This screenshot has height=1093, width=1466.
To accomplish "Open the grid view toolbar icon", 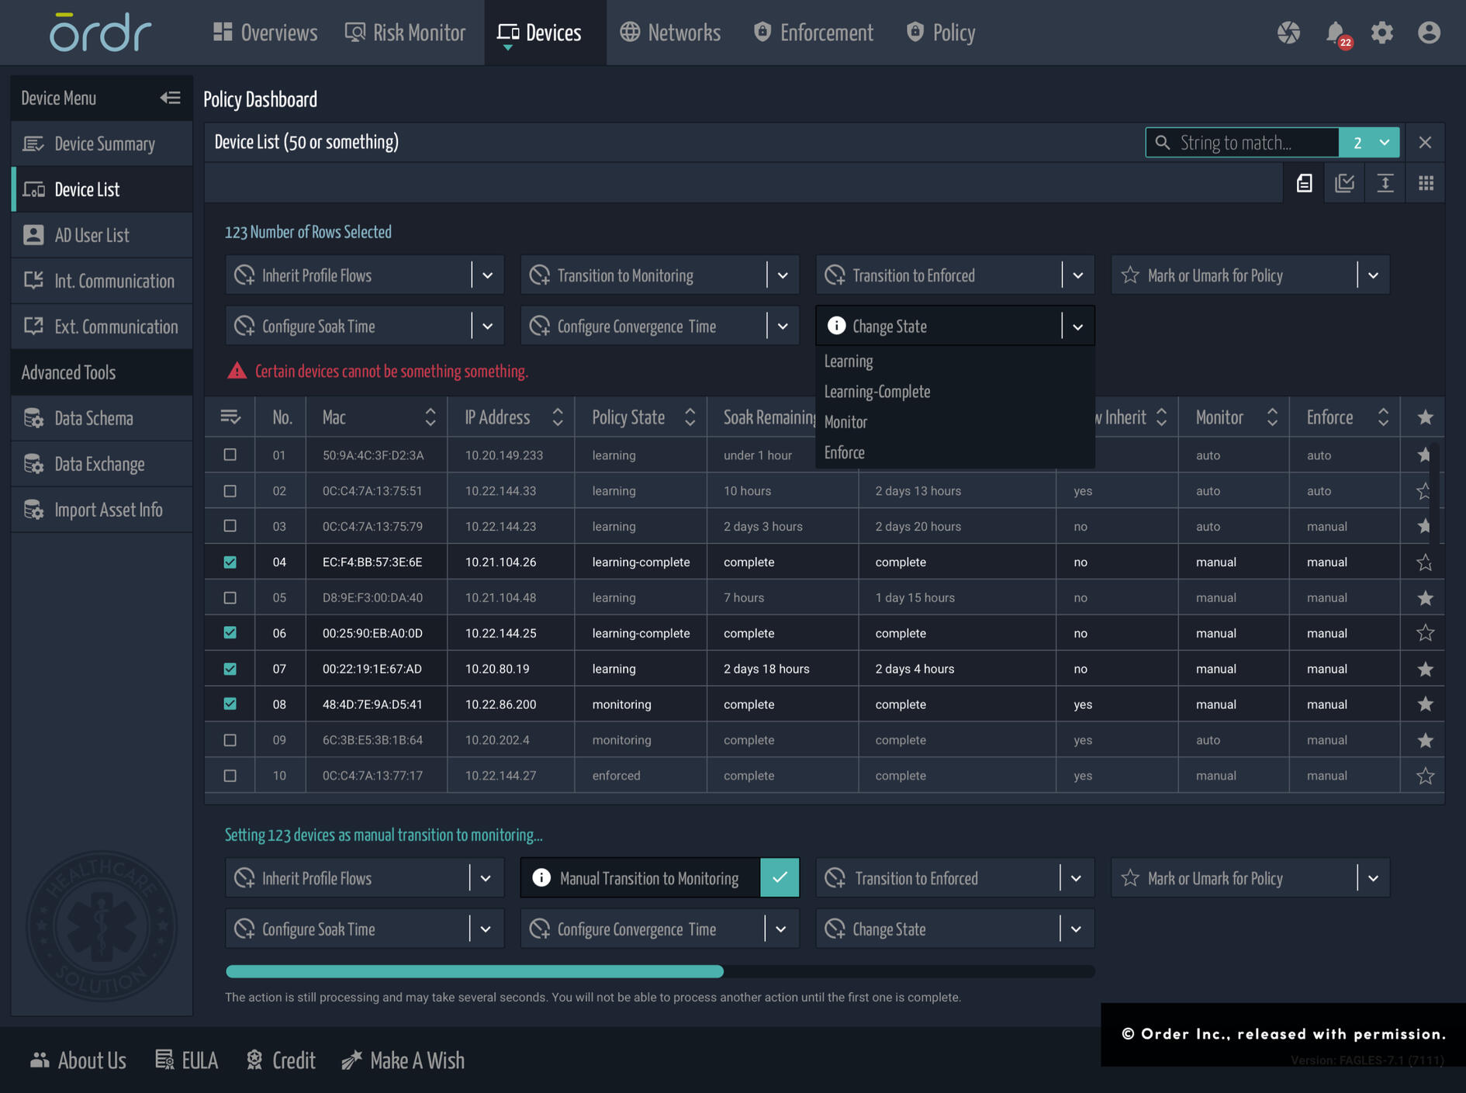I will coord(1426,182).
